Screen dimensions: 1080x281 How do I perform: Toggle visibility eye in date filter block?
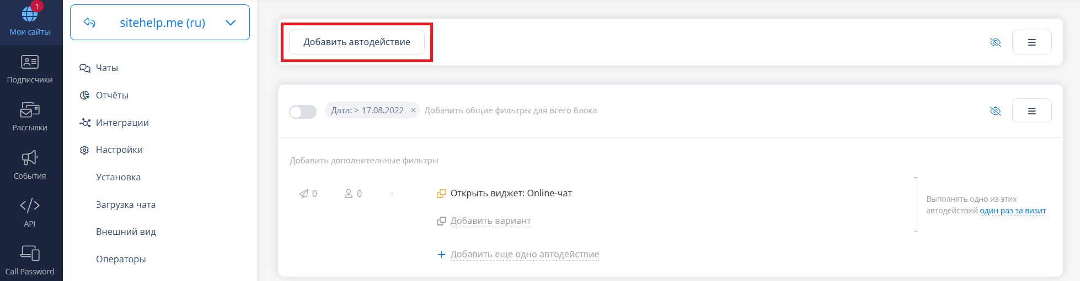(995, 111)
